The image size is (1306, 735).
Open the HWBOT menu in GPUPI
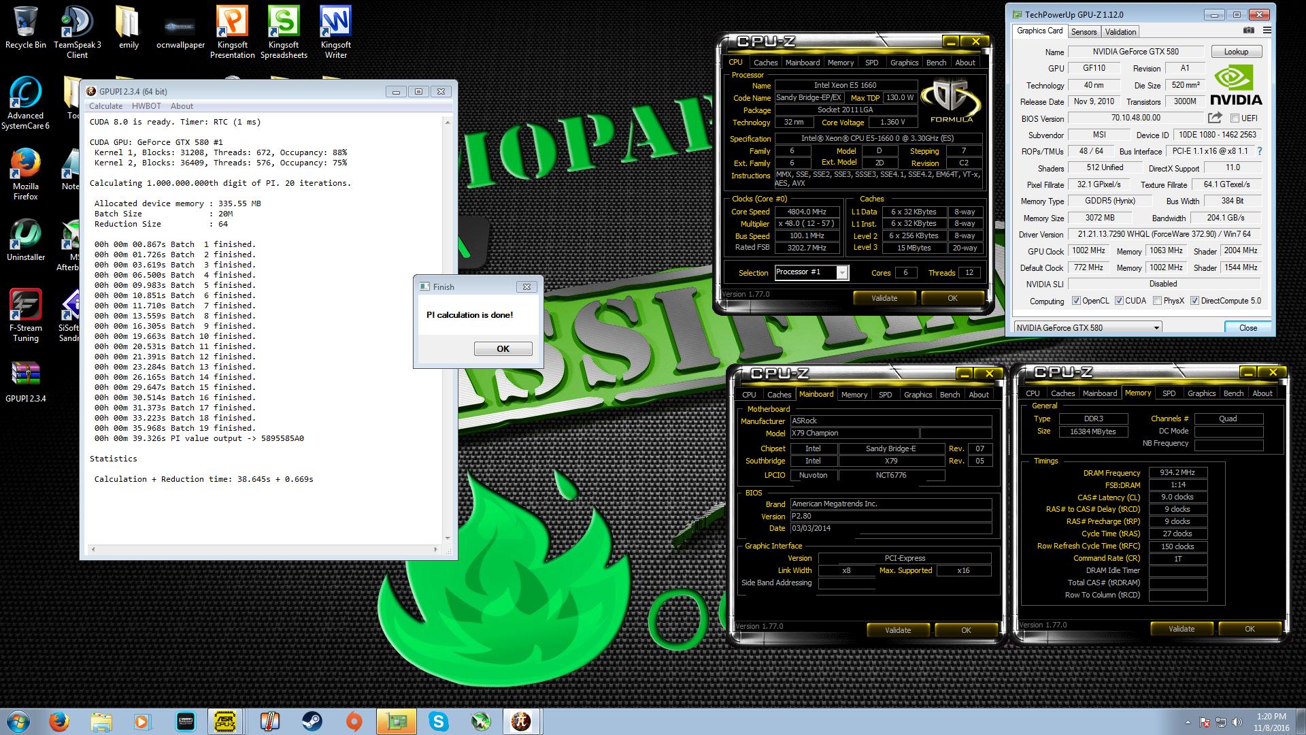(x=146, y=105)
